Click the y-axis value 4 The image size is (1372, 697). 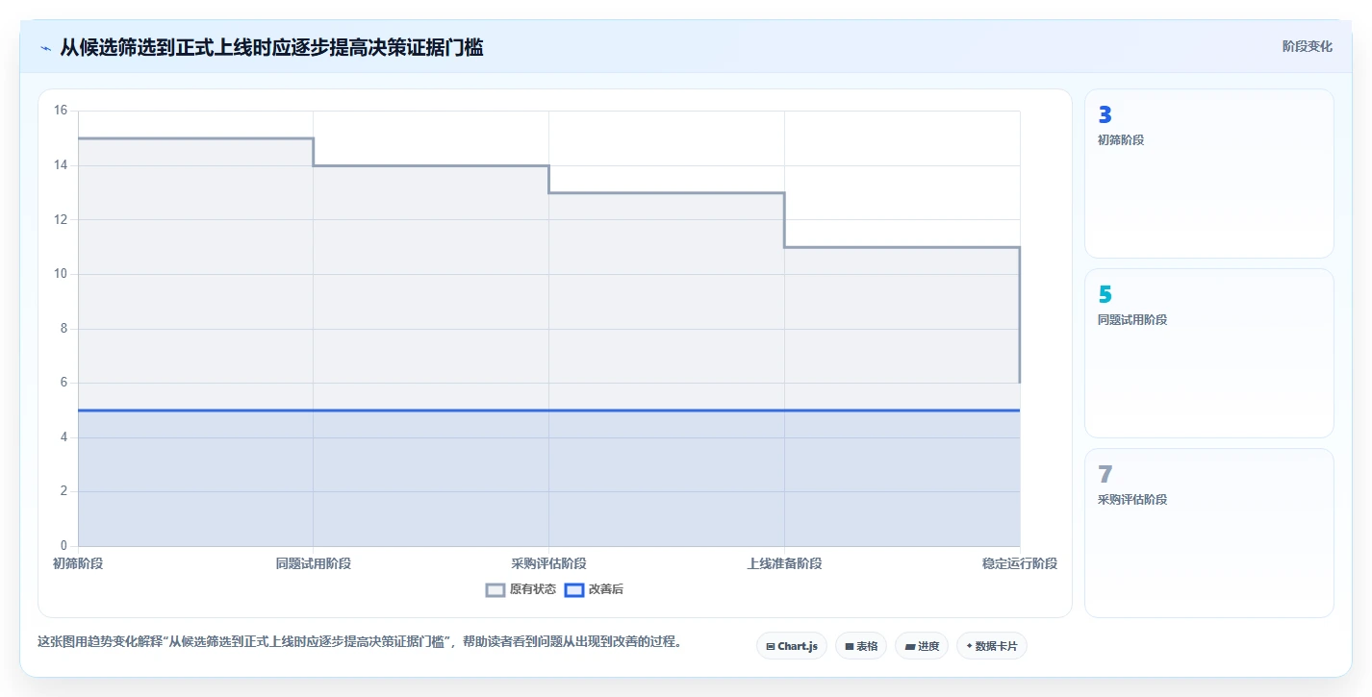pyautogui.click(x=64, y=437)
